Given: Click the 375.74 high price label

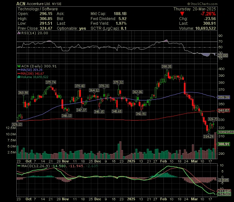Looking at the screenshot, I should click(x=51, y=82).
